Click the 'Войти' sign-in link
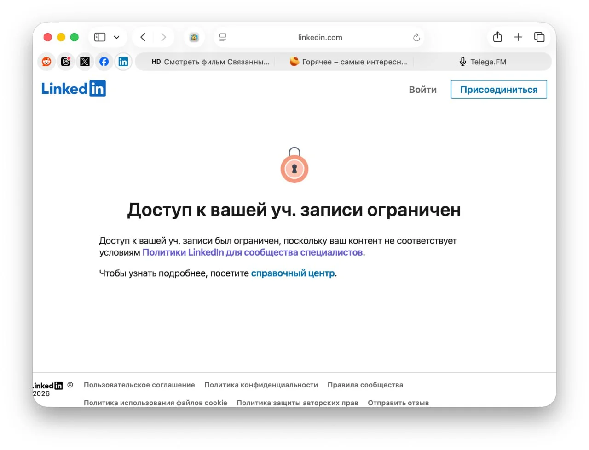589x450 pixels. click(x=422, y=90)
